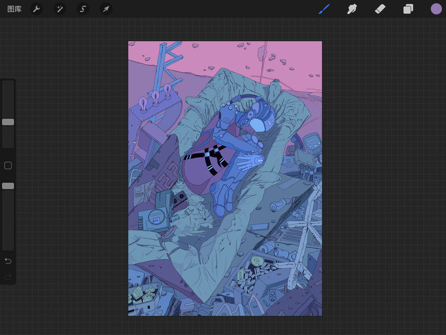Undo the last action with sidebar arrow
Viewport: 446px width, 335px height.
click(x=8, y=261)
